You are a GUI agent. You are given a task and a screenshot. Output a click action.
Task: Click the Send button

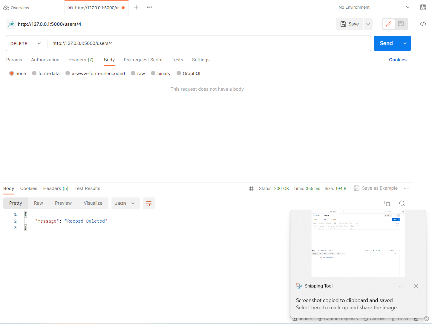tap(386, 43)
